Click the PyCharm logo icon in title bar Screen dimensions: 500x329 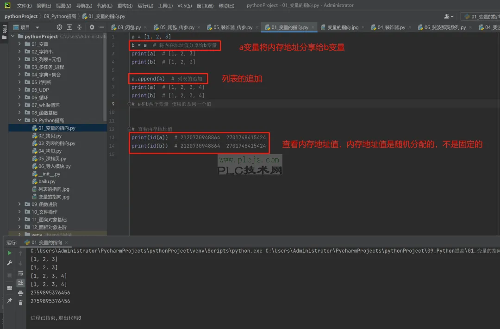tap(7, 5)
